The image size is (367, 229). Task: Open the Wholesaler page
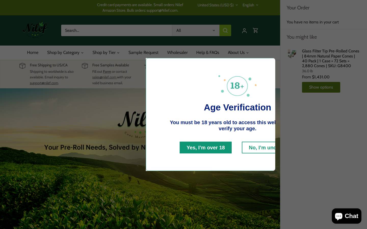(177, 53)
